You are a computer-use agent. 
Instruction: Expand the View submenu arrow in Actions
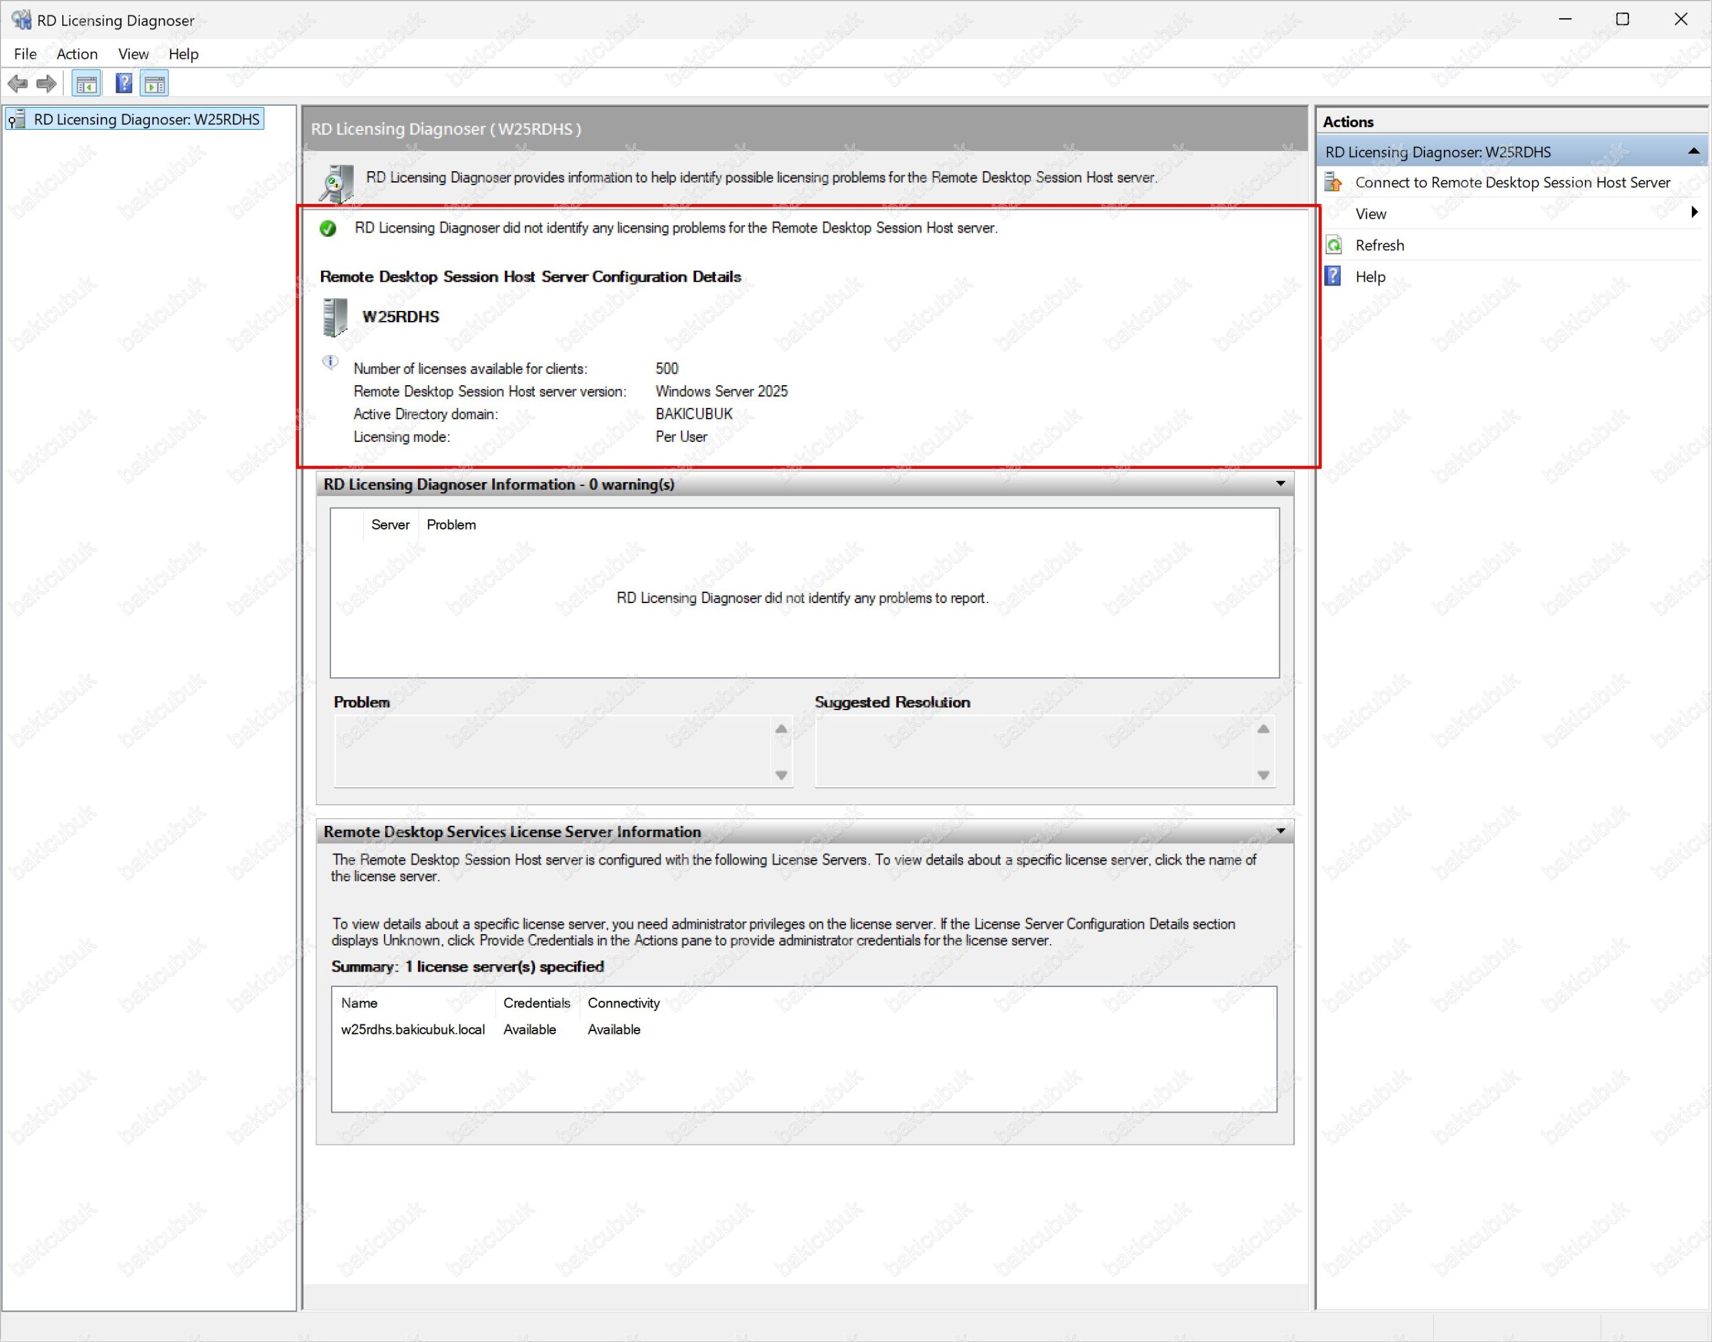[1694, 213]
